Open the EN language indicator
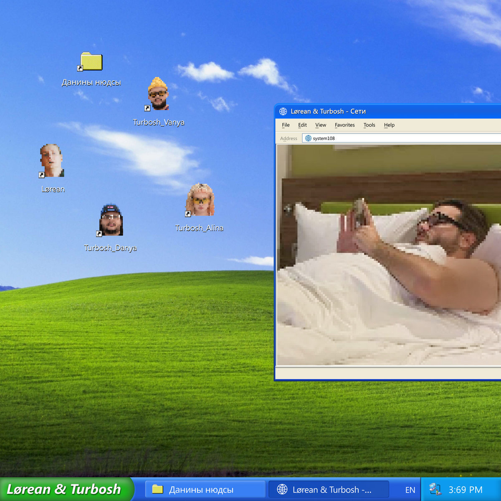 point(410,490)
